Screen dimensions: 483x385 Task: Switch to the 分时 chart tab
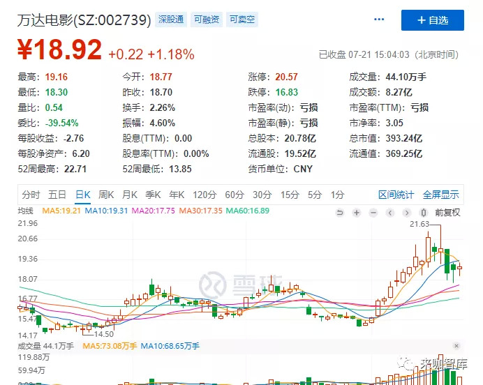[31, 195]
